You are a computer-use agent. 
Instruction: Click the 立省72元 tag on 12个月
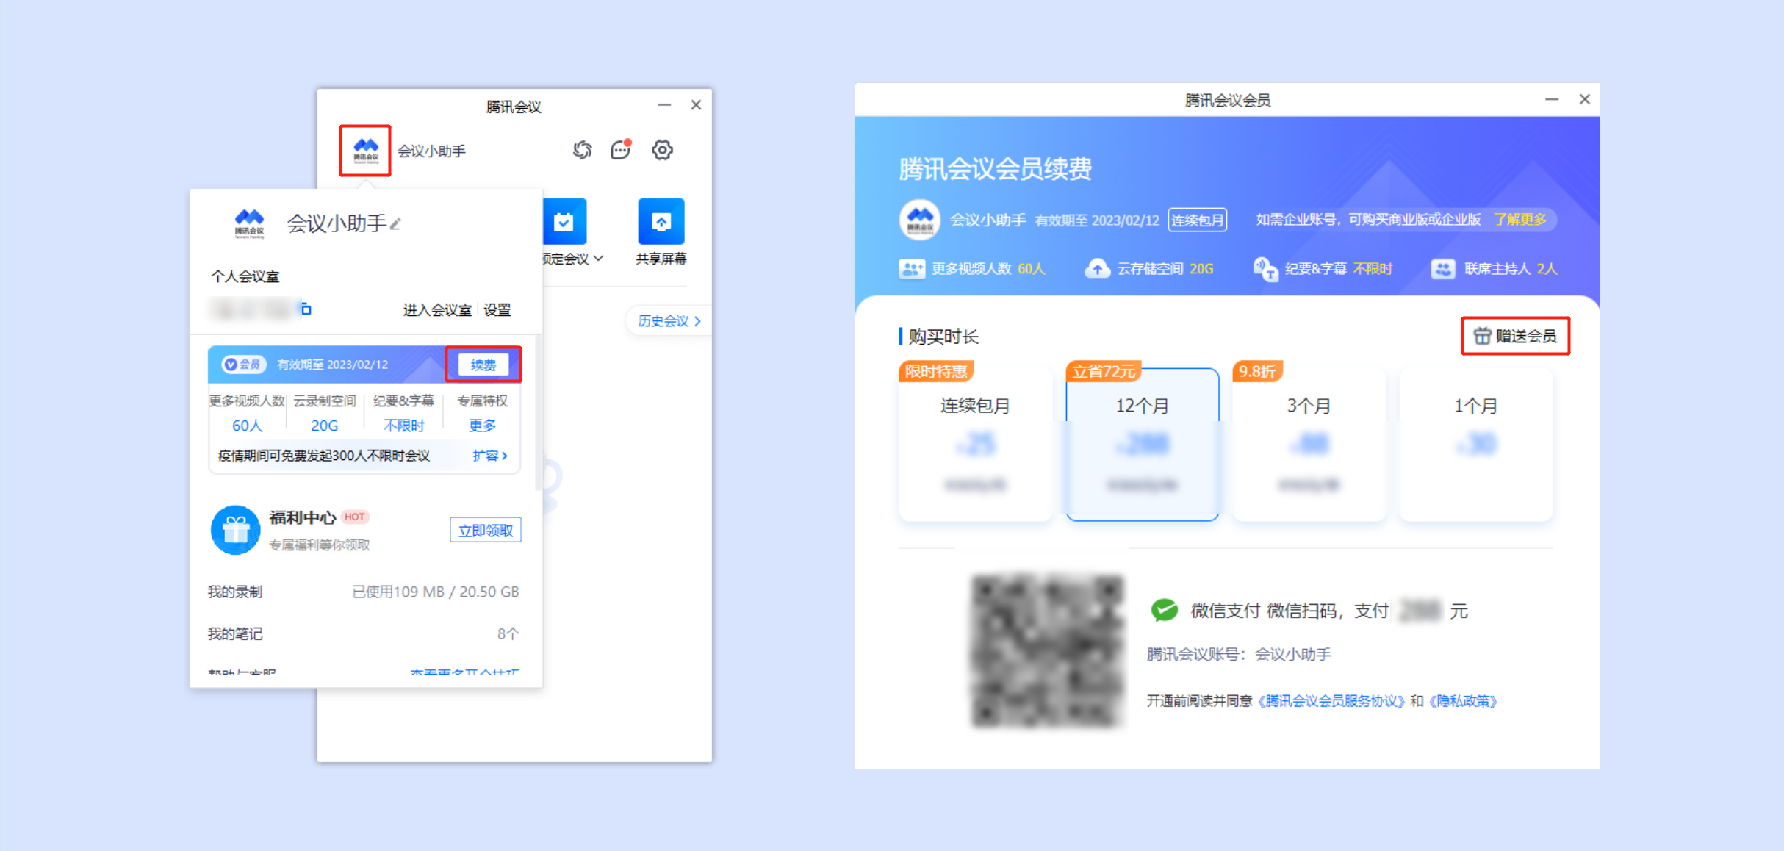(1104, 371)
